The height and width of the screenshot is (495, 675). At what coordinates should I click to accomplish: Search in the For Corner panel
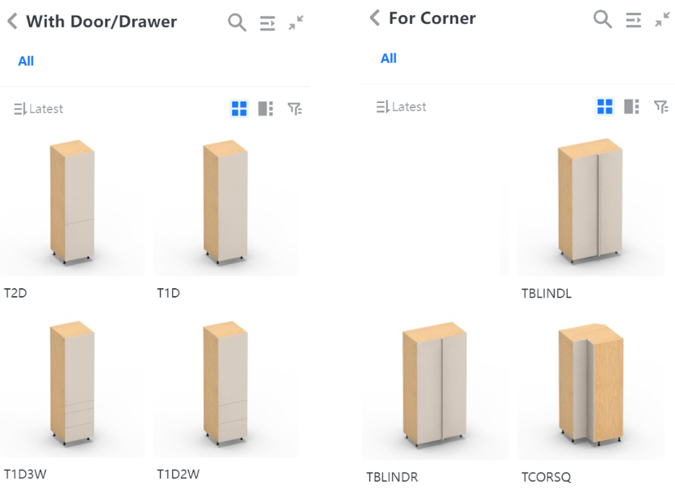[603, 19]
